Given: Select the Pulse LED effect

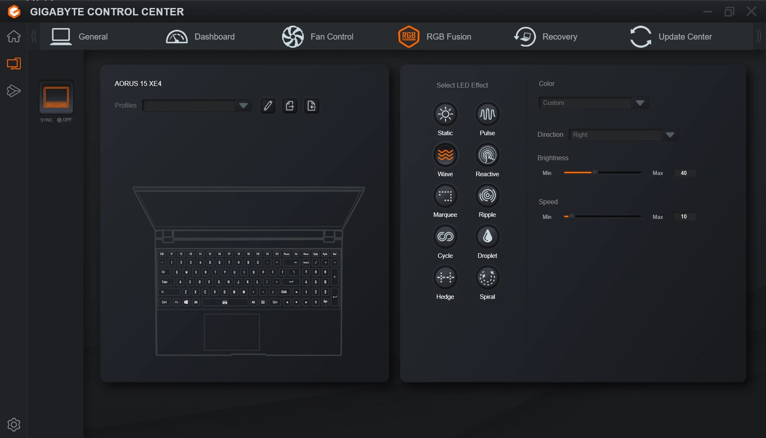Looking at the screenshot, I should click(487, 114).
